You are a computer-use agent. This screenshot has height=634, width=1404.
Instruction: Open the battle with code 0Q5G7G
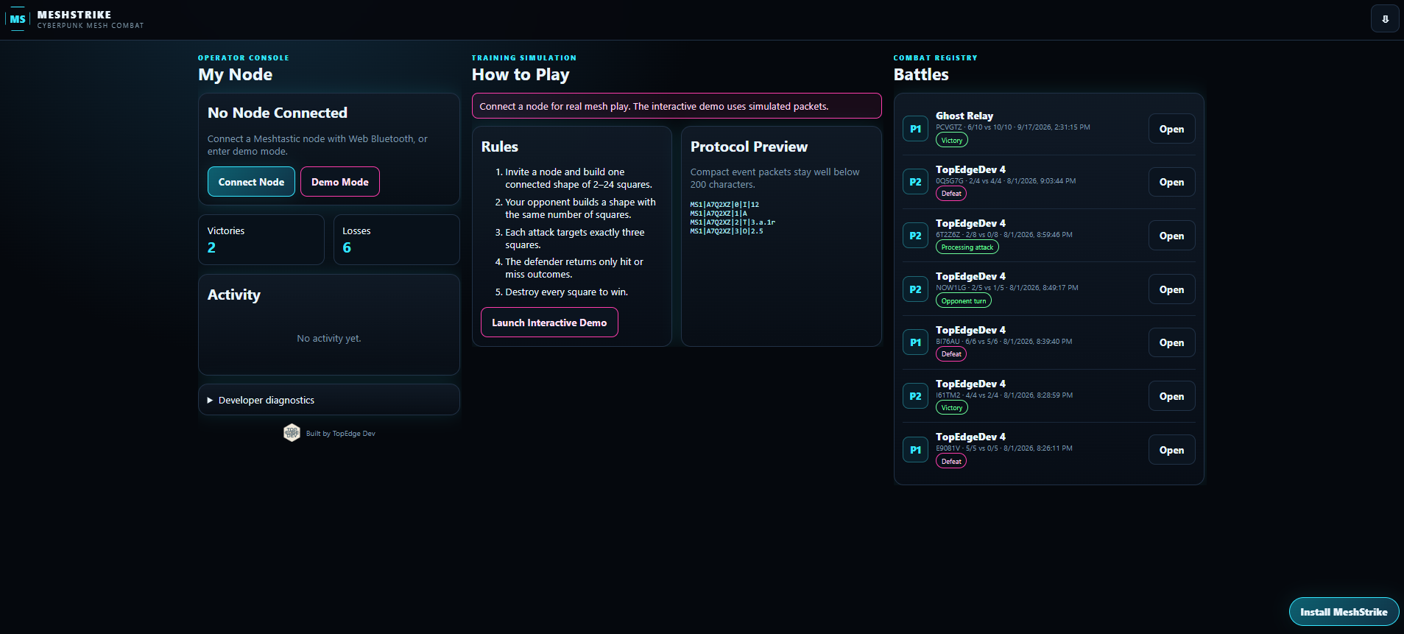tap(1171, 182)
